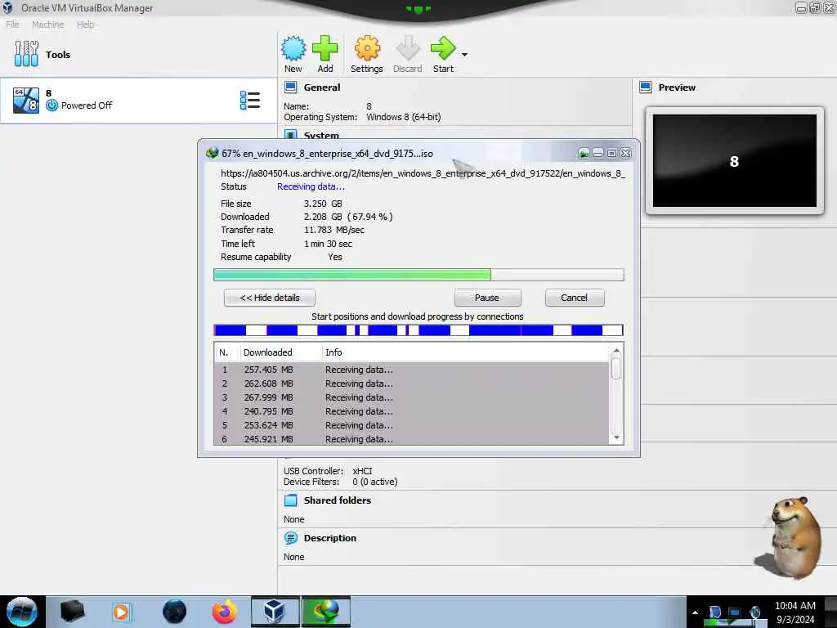Open the black folder taskbar icon

coord(72,612)
